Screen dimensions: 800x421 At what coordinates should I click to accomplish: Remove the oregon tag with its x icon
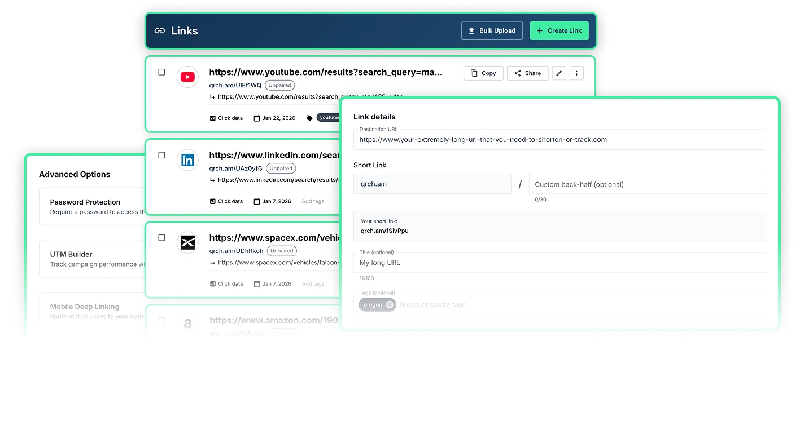[x=390, y=305]
